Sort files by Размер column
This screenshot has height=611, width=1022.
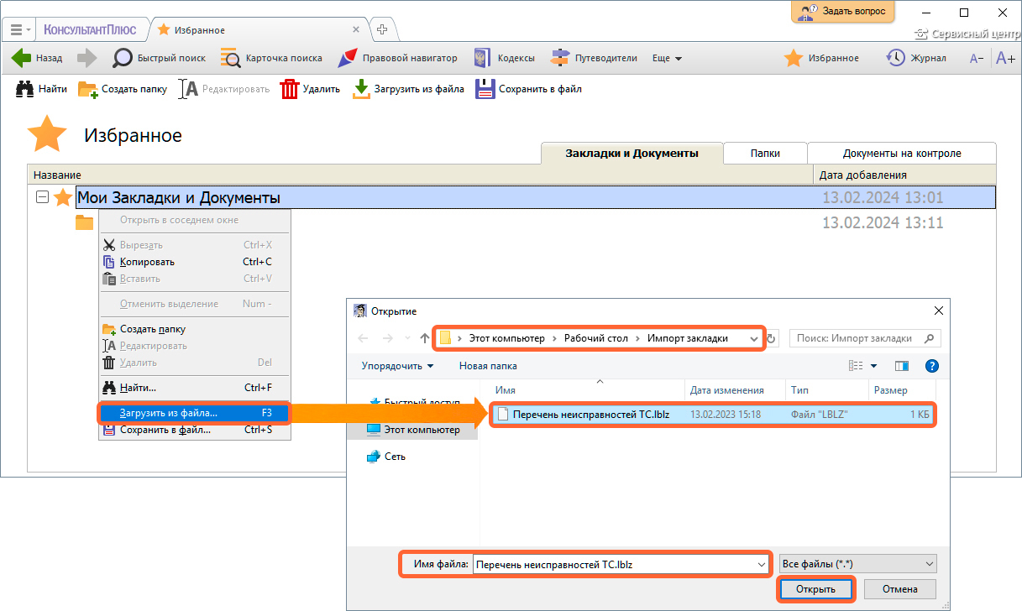[x=902, y=390]
